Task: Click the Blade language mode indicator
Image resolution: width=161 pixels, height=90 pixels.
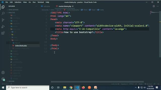Action: pos(141,84)
